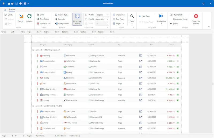
Task: Open the Width pages combo box
Action: (x=102, y=15)
